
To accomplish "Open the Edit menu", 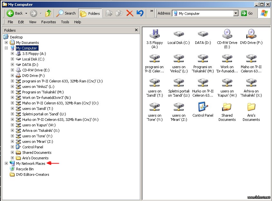I will pos(21,22).
